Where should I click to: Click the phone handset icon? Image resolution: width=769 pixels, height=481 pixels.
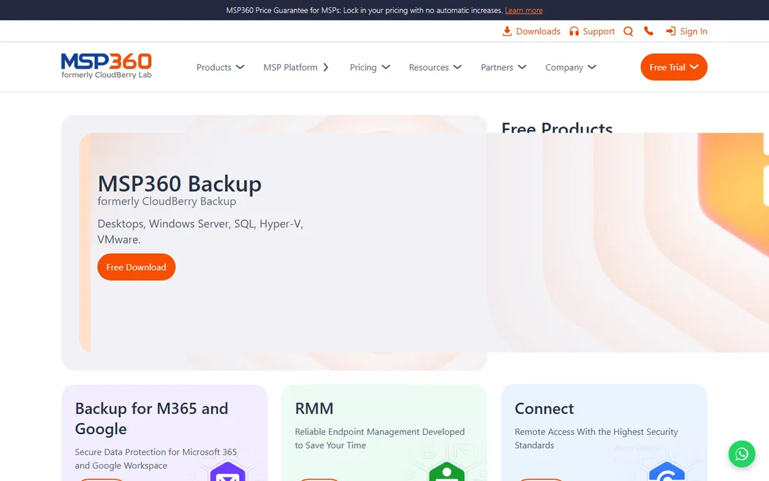point(648,31)
